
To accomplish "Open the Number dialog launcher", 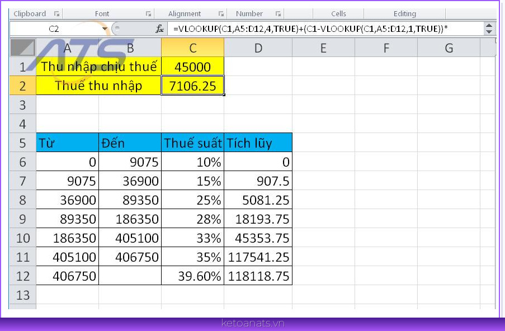I will coord(279,14).
